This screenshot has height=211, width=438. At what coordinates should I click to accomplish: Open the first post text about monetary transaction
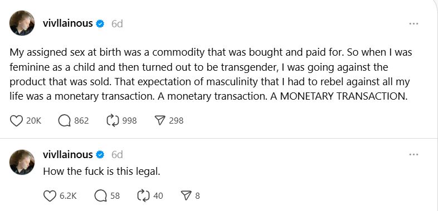pos(211,75)
